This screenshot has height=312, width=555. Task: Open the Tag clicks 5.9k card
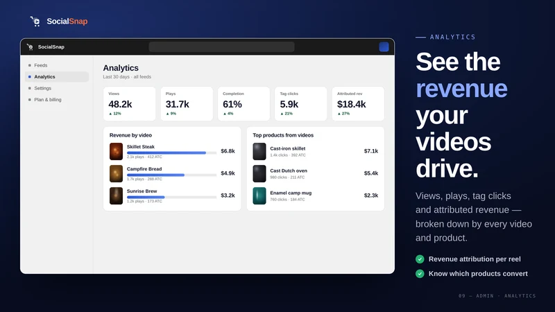coord(301,103)
